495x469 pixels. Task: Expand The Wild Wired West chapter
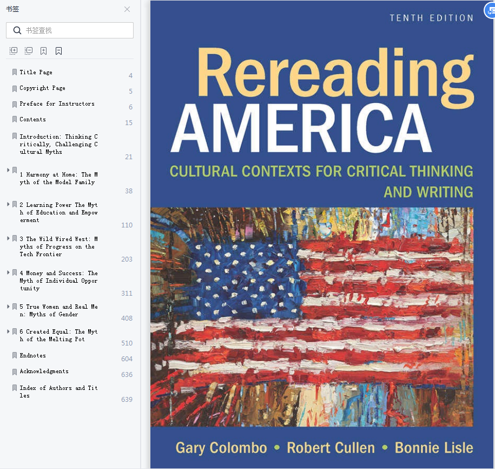coord(8,238)
